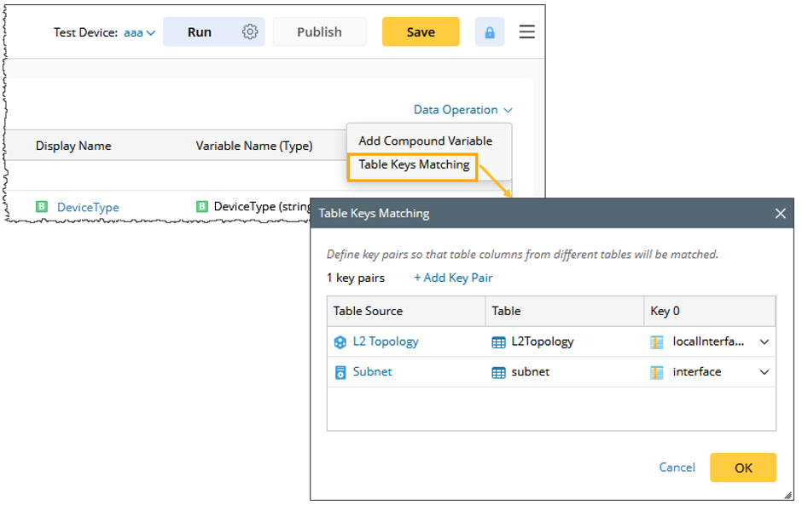The width and height of the screenshot is (802, 505).
Task: Click the Subnet source icon
Action: (x=340, y=372)
